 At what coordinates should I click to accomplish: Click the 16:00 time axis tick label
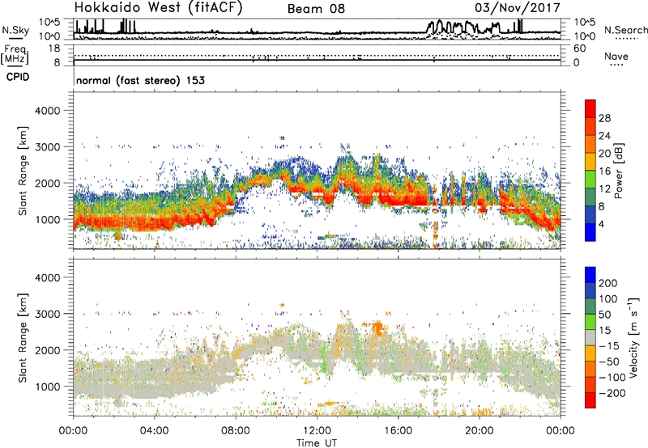398,431
